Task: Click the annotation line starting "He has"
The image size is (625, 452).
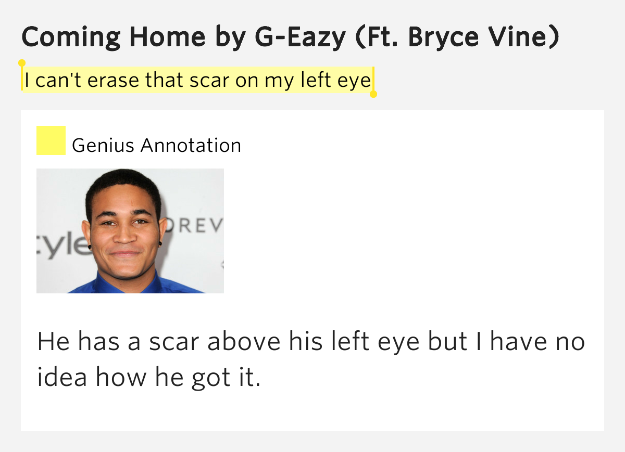Action: (x=311, y=342)
